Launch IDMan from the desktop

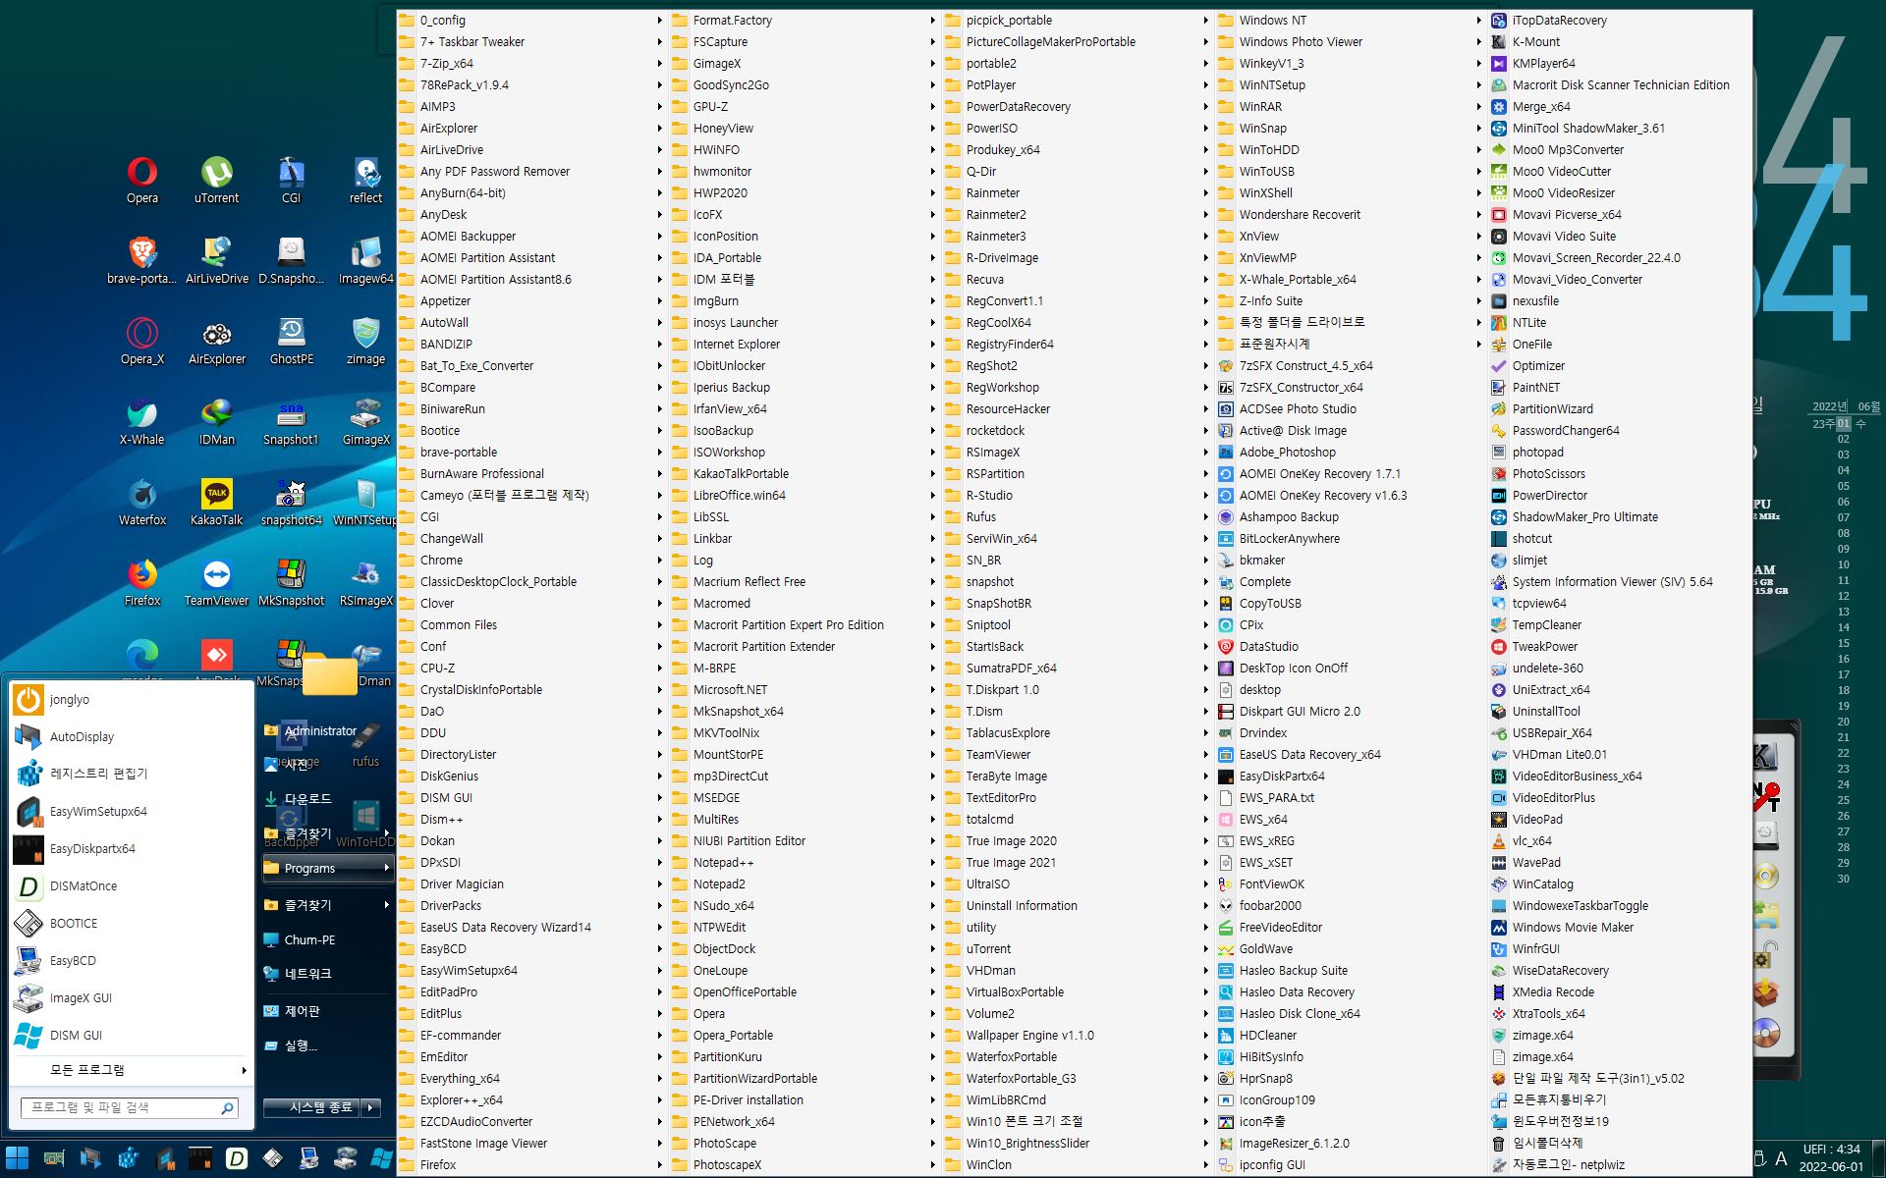(x=216, y=422)
